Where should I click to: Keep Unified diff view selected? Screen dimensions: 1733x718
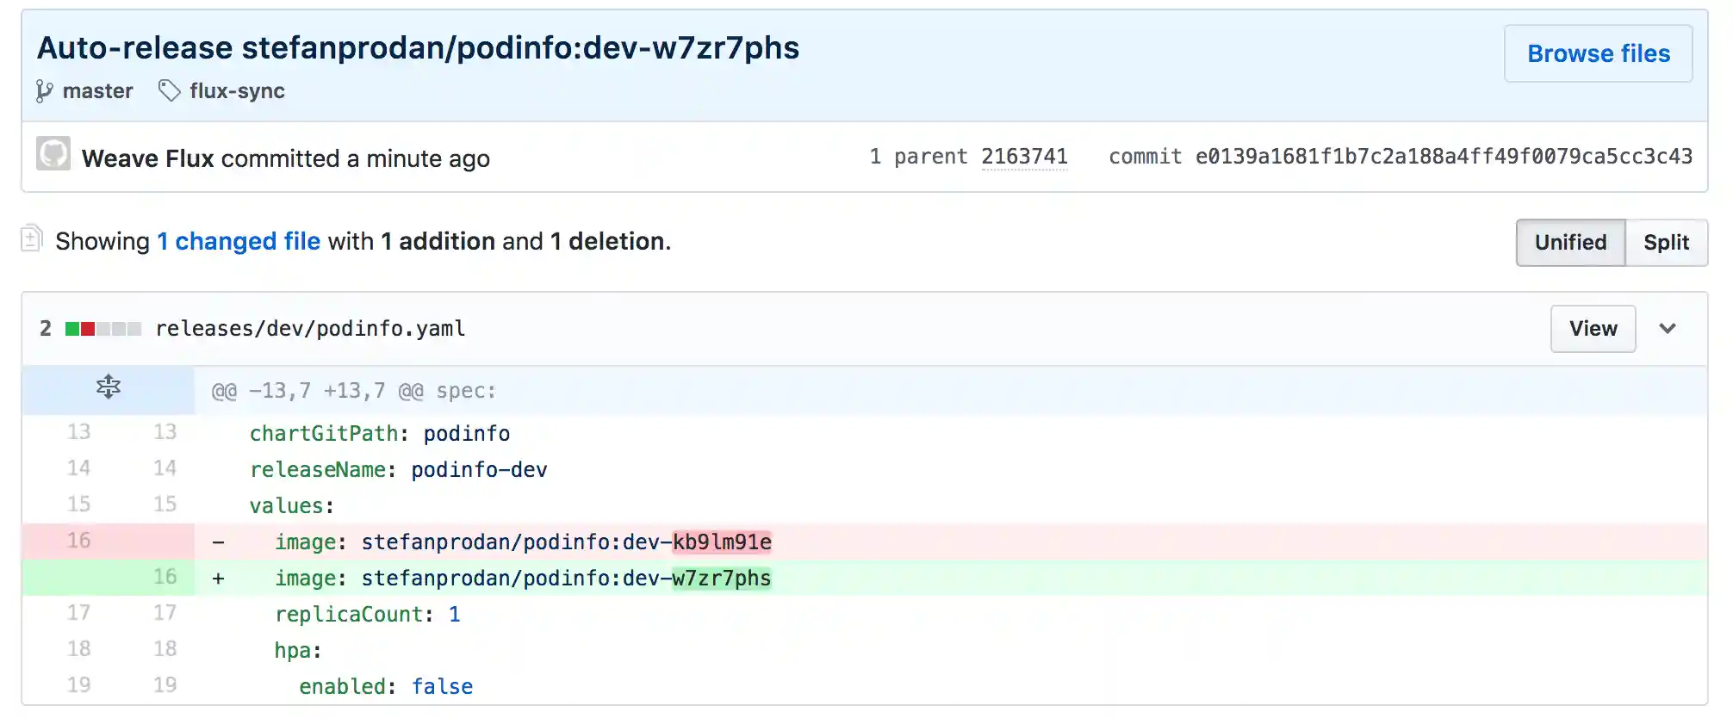(x=1570, y=242)
